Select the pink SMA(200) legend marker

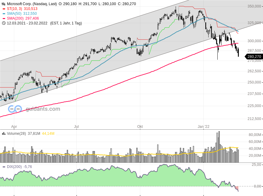point(4,19)
